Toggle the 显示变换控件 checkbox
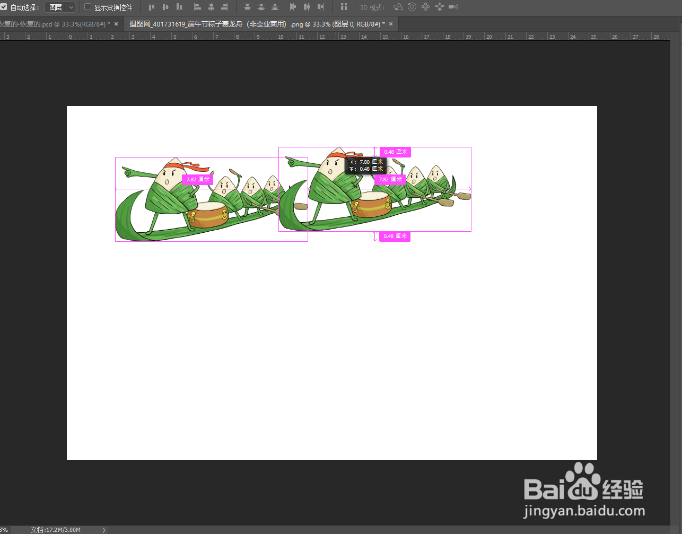 (x=88, y=7)
